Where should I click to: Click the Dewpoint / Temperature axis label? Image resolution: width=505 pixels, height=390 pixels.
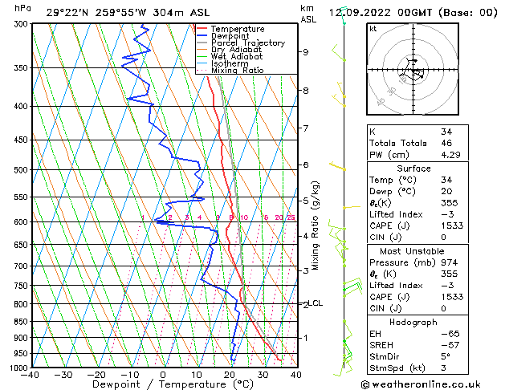[x=173, y=384]
